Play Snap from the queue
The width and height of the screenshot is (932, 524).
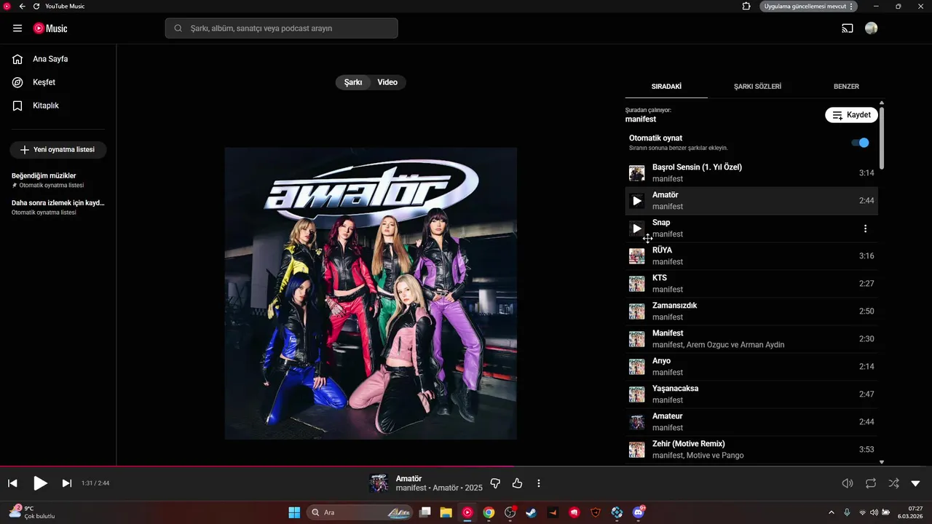point(637,229)
